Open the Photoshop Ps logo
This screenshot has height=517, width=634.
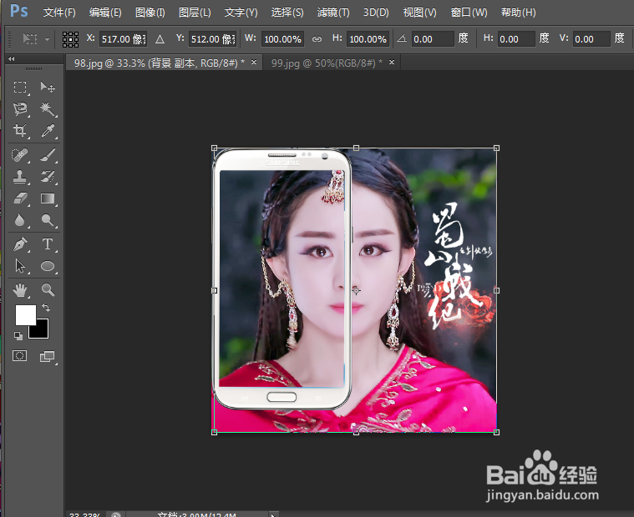(x=18, y=12)
